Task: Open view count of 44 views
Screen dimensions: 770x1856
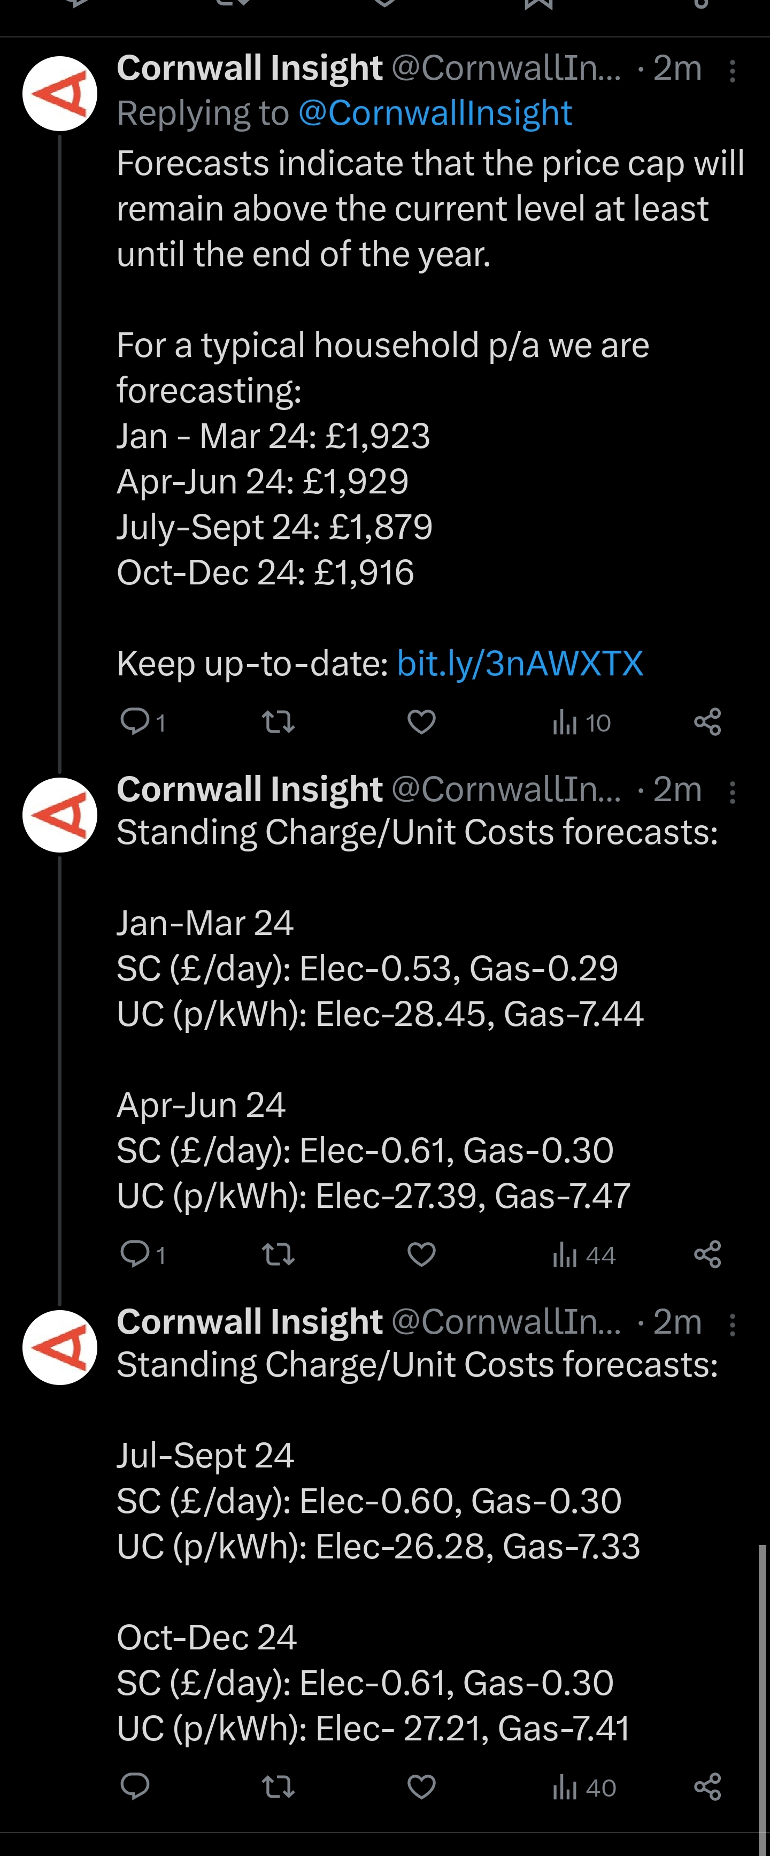Action: tap(583, 1255)
